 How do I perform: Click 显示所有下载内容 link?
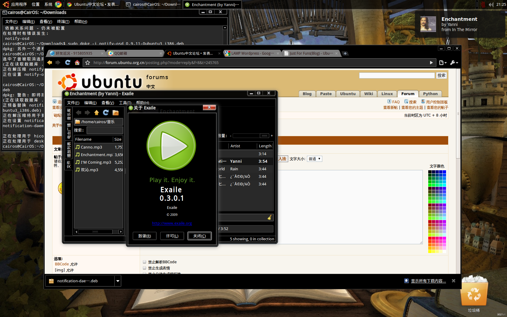point(428,281)
